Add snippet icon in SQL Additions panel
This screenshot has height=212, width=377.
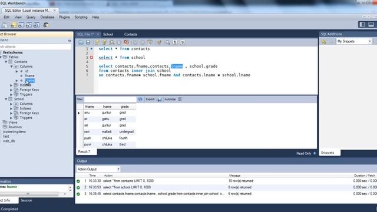point(323,42)
